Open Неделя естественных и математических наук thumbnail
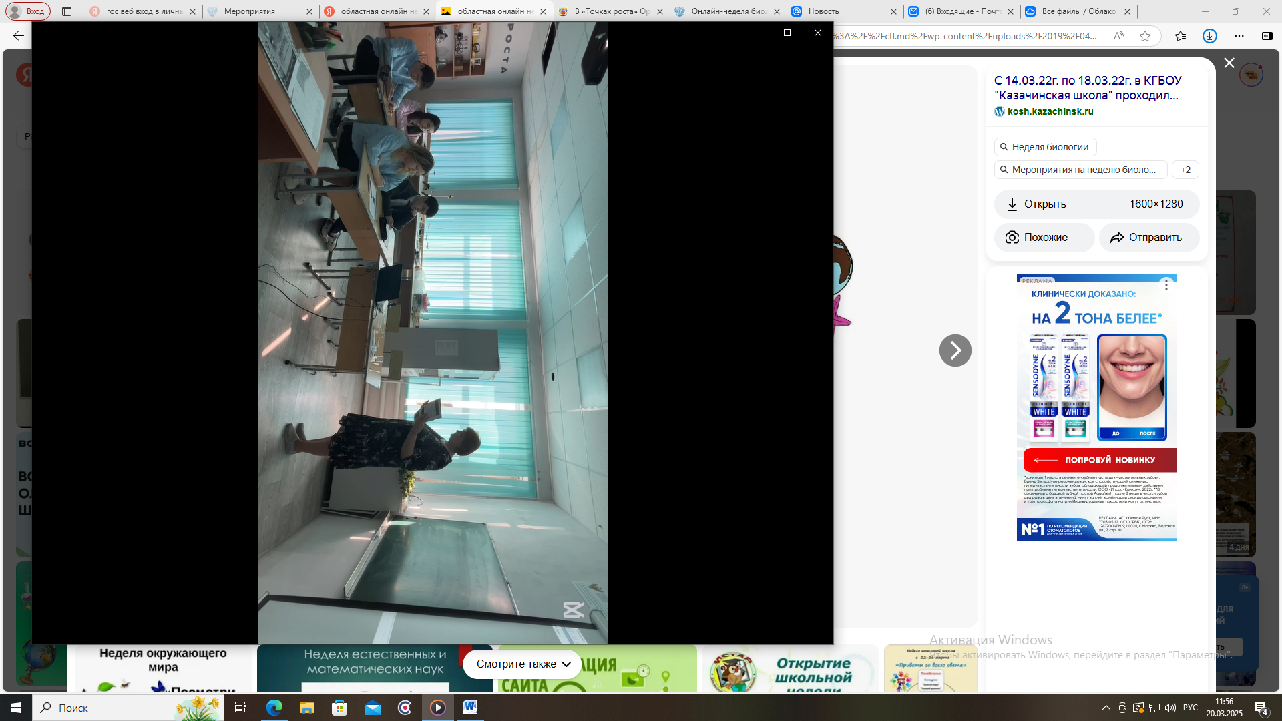 pos(375,668)
